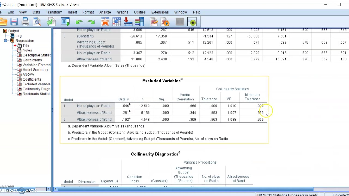Click partial correlation value .344

point(193,113)
